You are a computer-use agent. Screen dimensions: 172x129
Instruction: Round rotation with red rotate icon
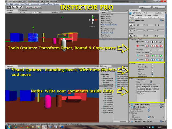point(157,46)
